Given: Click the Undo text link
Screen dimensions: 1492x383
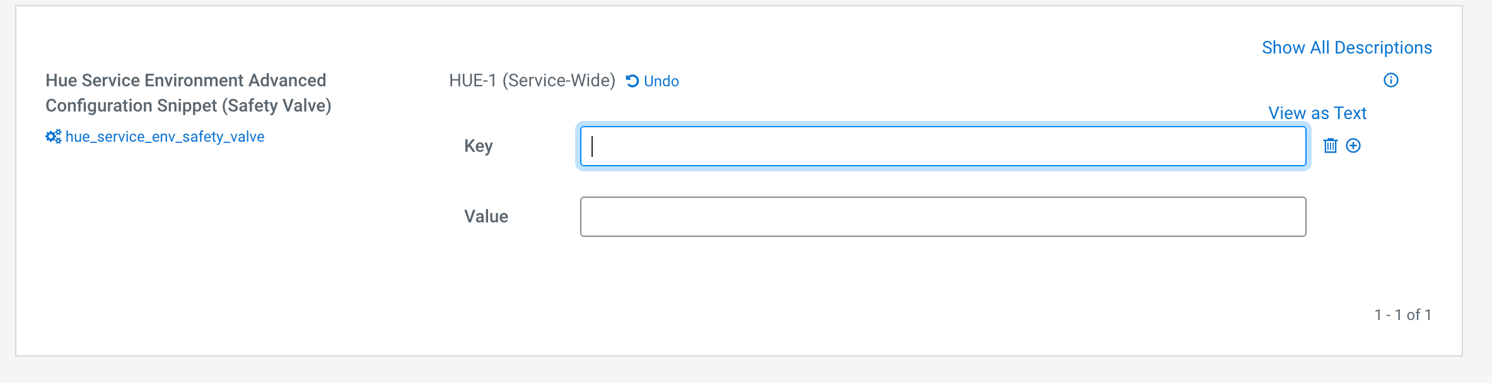Looking at the screenshot, I should click(661, 81).
